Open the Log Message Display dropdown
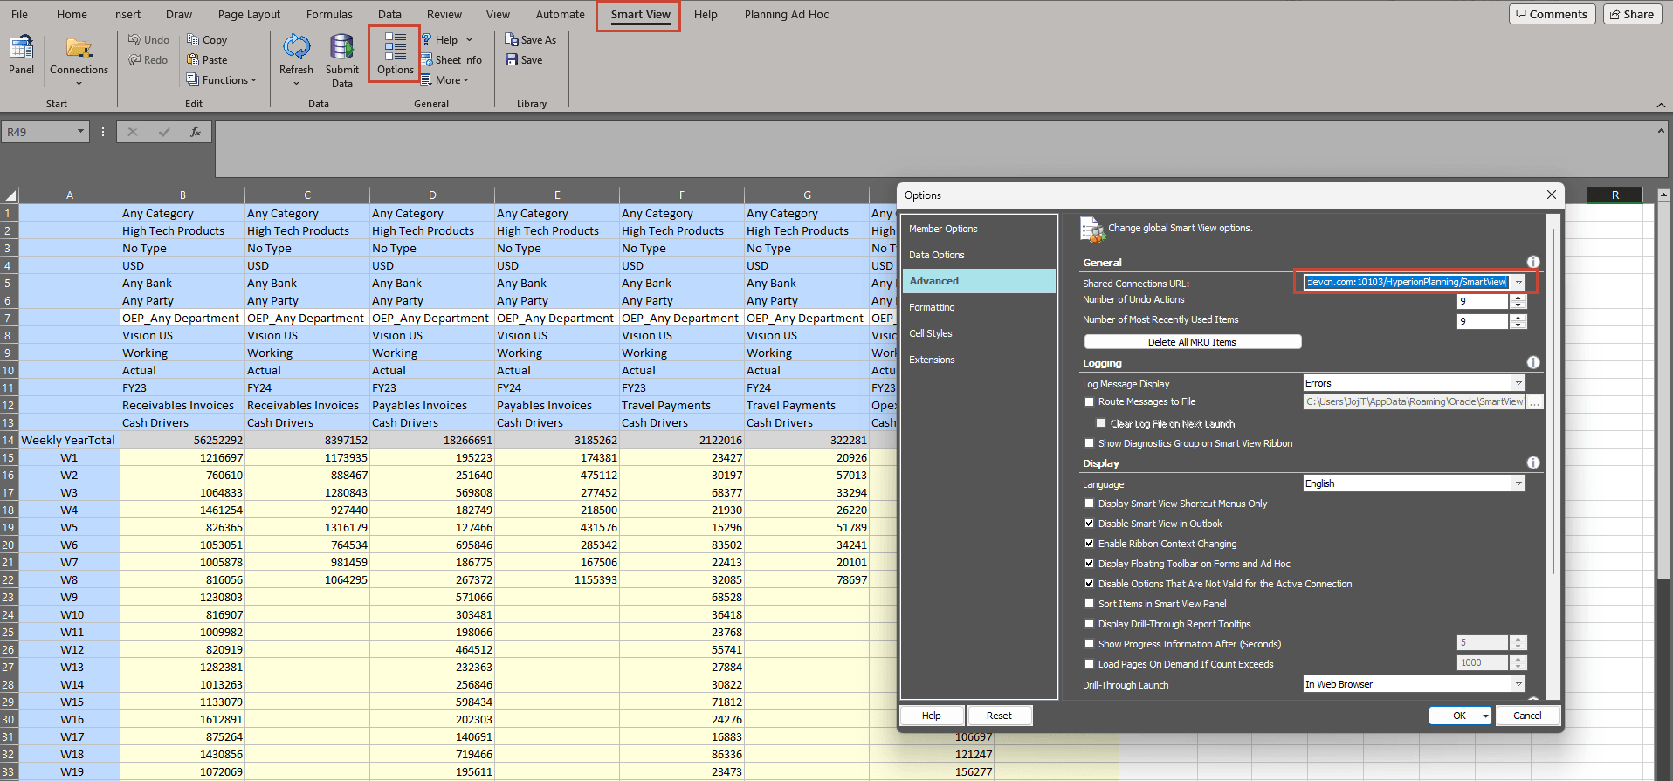Image resolution: width=1673 pixels, height=781 pixels. coord(1518,383)
